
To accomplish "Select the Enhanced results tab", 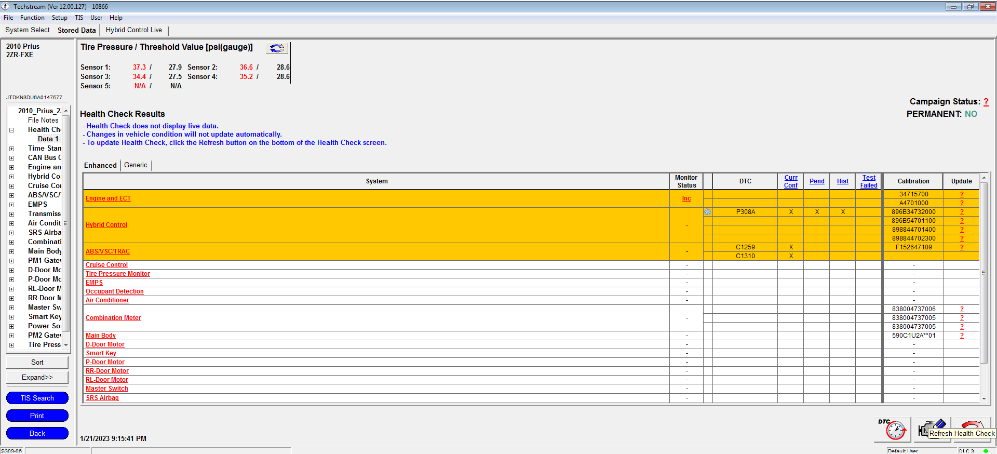I will (x=100, y=165).
